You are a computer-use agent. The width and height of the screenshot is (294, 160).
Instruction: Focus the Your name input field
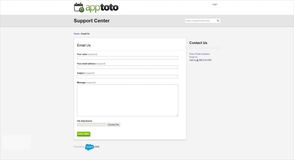(127, 58)
